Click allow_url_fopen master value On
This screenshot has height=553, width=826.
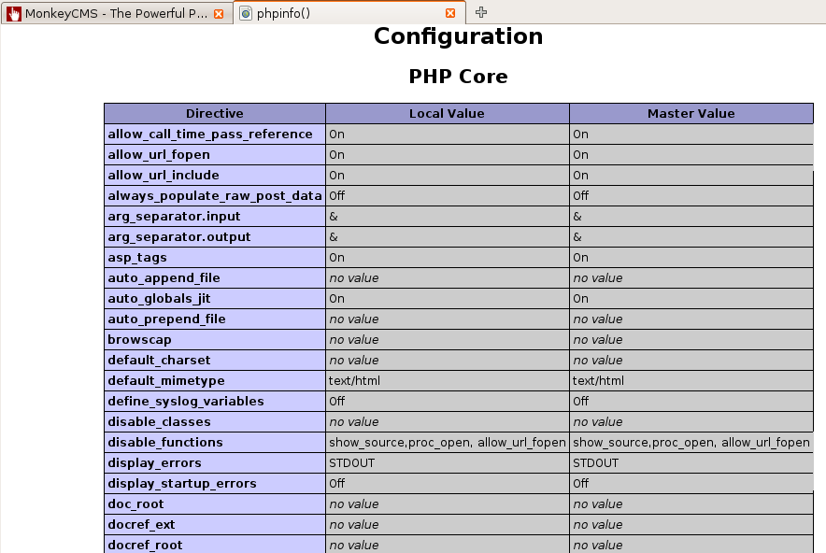580,155
